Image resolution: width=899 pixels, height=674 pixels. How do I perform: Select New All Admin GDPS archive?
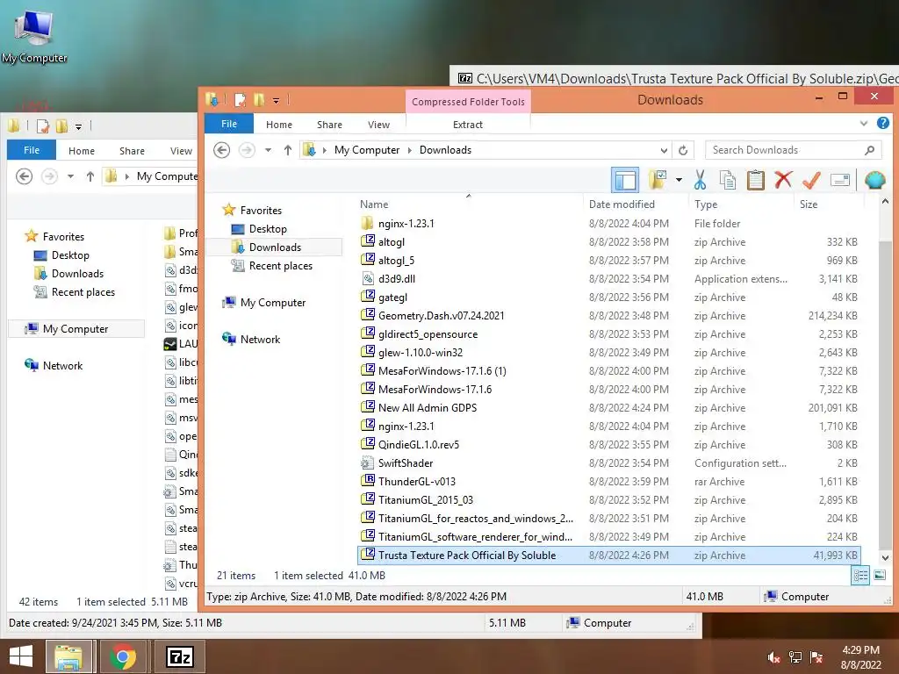pyautogui.click(x=428, y=407)
